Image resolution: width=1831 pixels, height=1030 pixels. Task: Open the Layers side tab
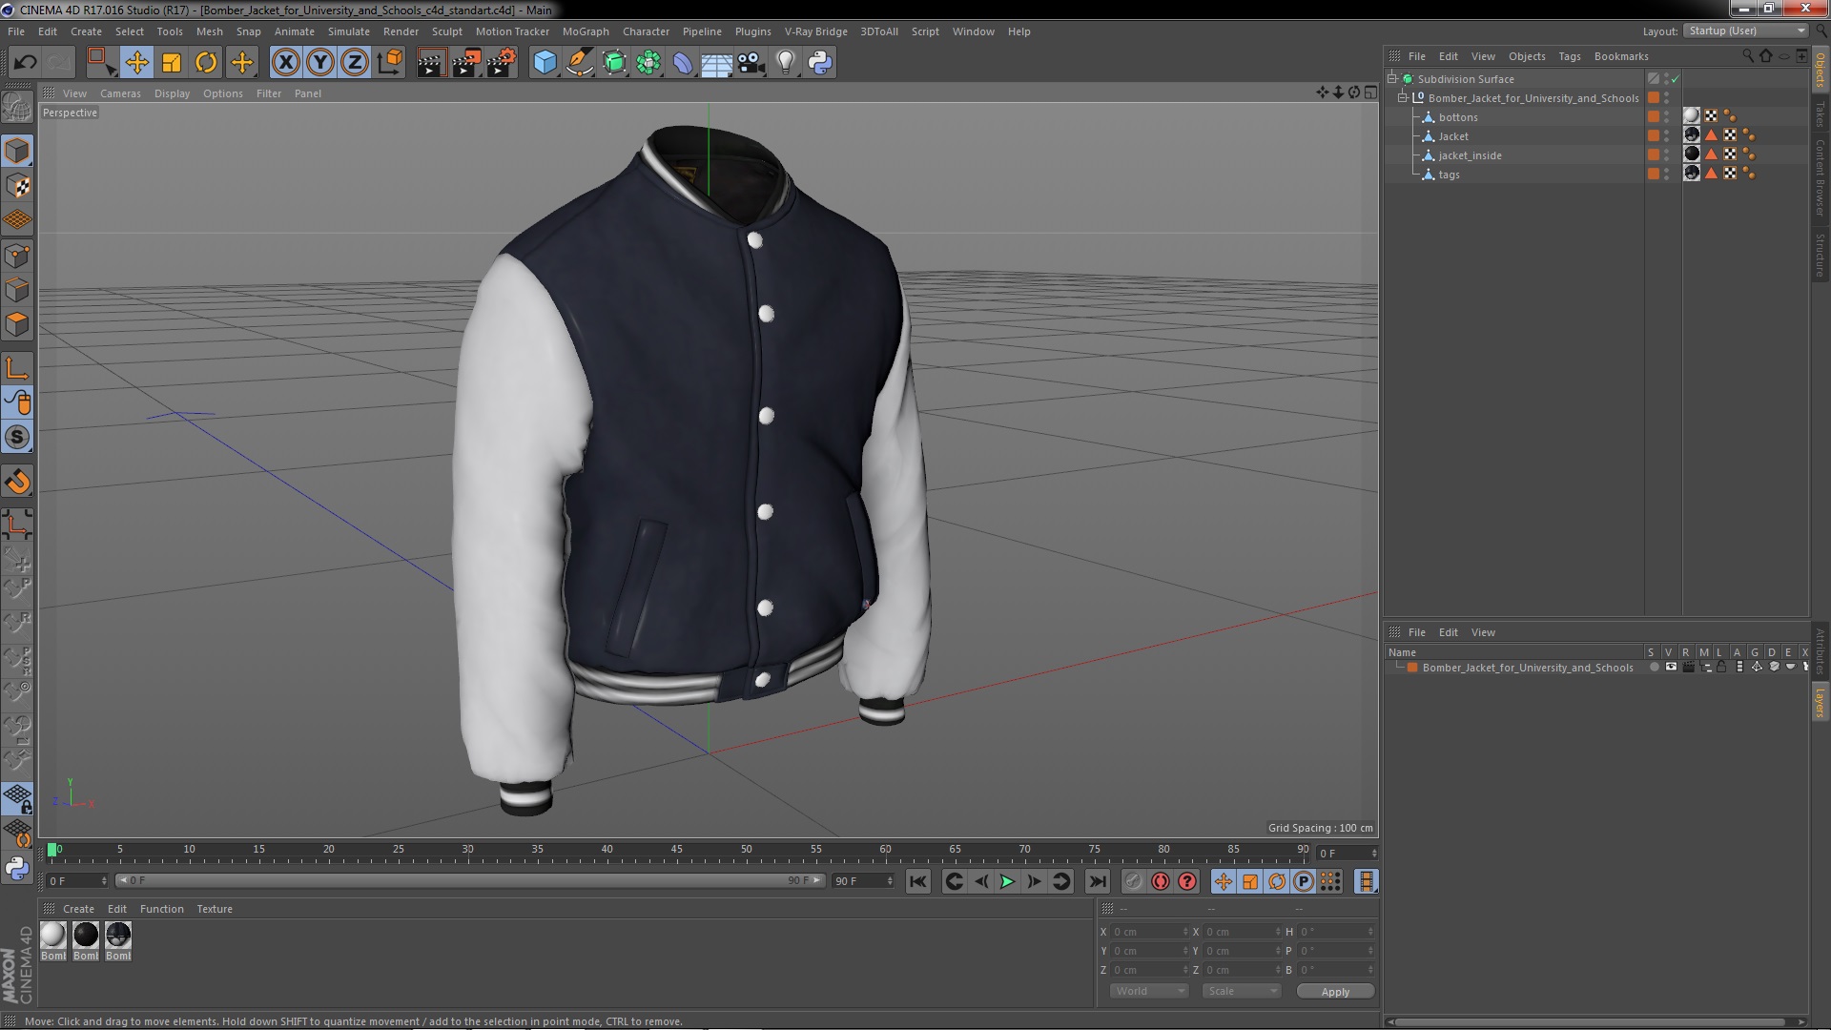point(1821,703)
